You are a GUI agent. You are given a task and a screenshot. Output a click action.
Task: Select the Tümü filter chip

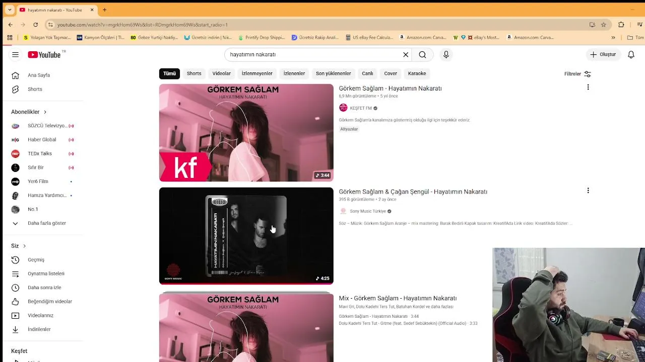pyautogui.click(x=169, y=73)
